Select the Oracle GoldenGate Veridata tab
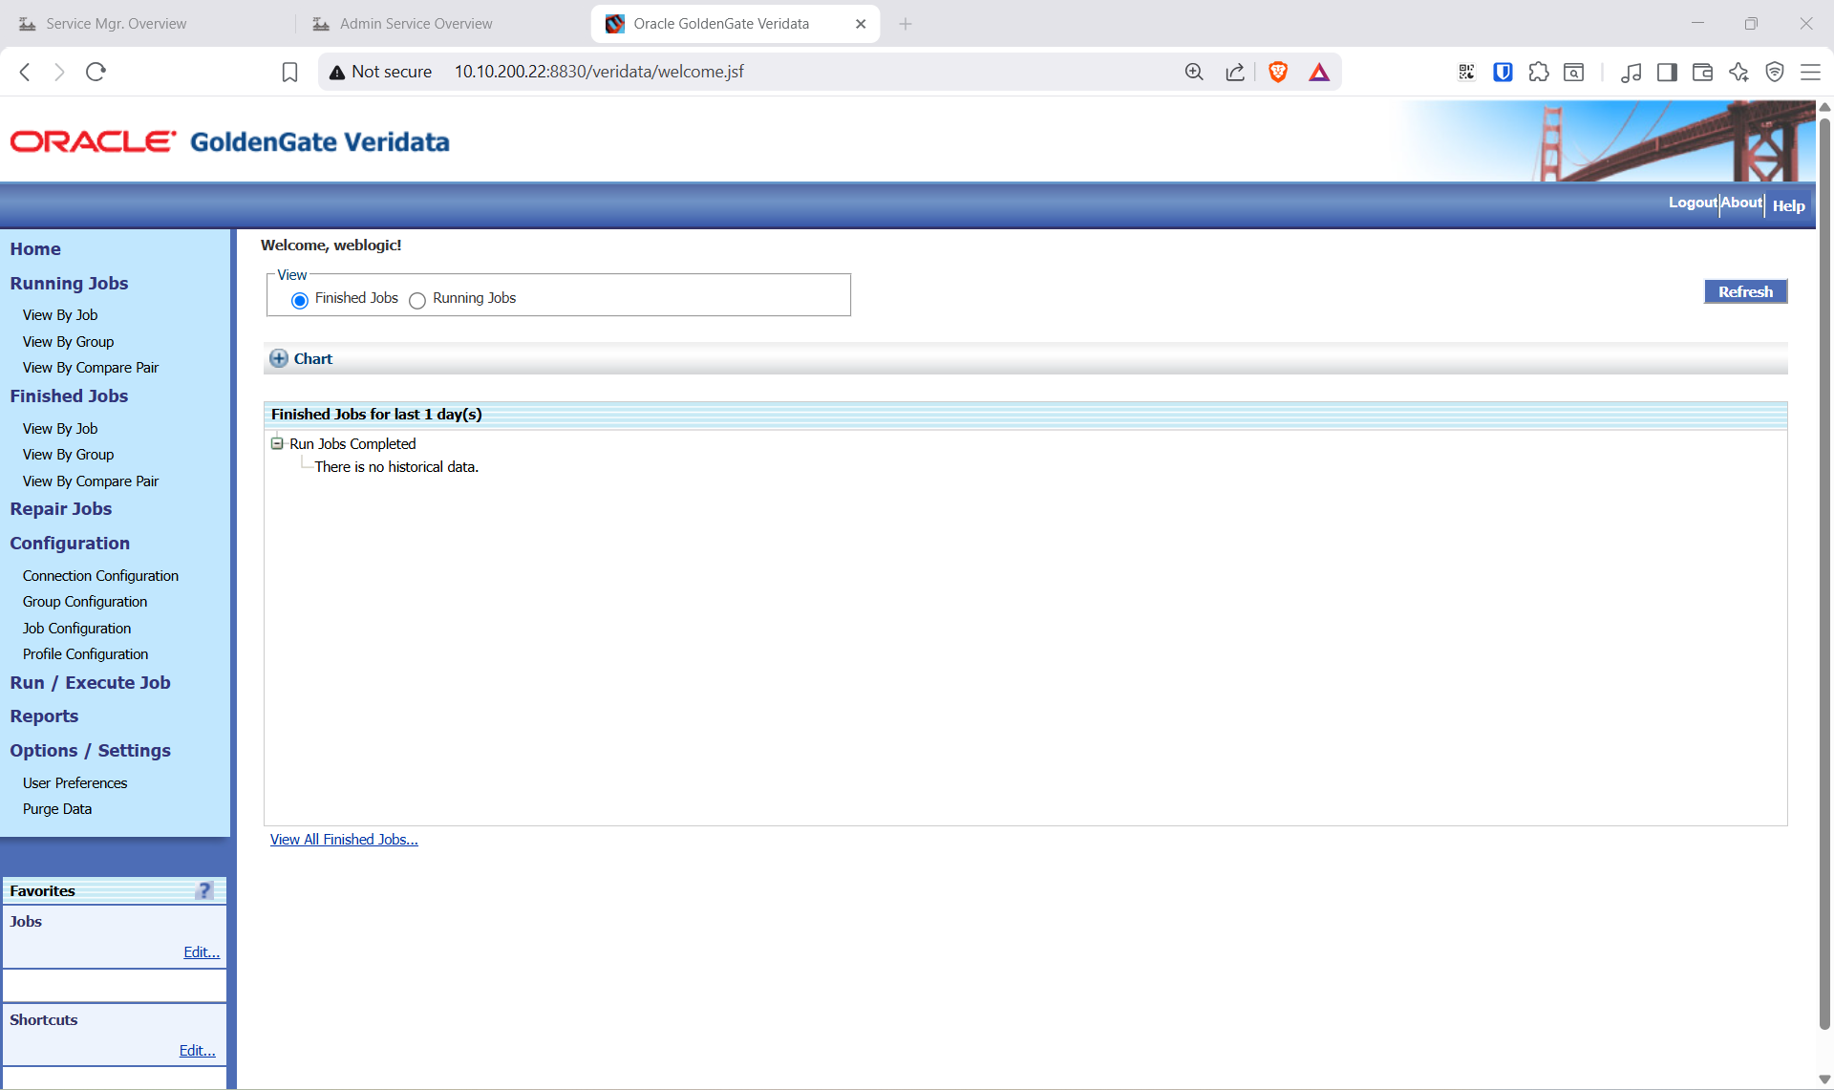The image size is (1834, 1090). coord(721,24)
